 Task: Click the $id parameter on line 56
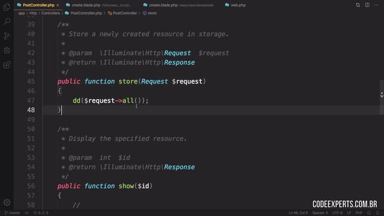click(143, 186)
